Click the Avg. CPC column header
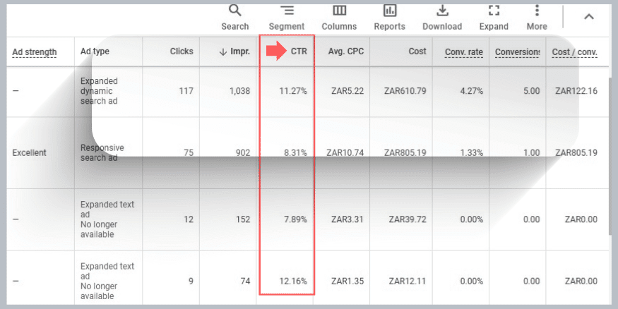 click(x=345, y=51)
